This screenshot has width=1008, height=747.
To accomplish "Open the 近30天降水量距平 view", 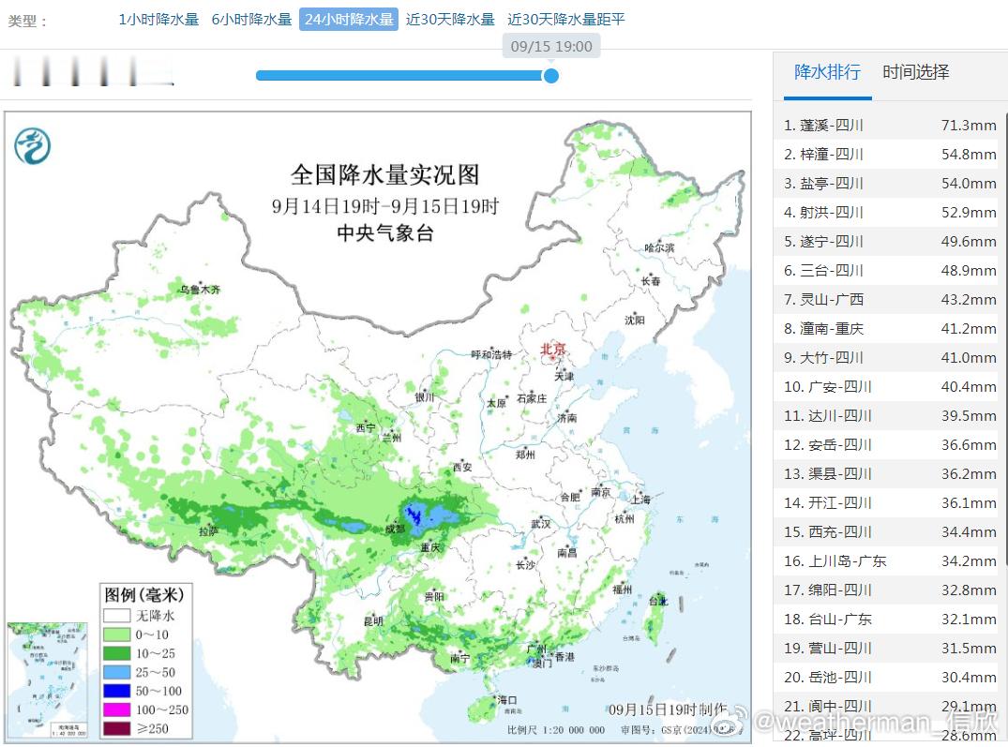I will click(x=565, y=20).
